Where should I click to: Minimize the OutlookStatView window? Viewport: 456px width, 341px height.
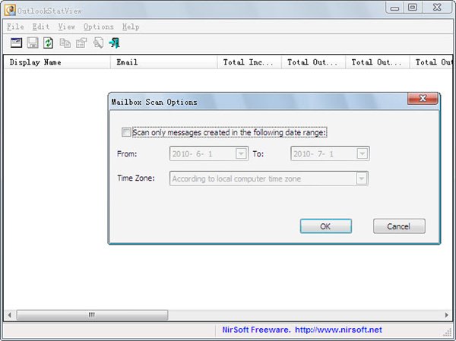tap(394, 8)
